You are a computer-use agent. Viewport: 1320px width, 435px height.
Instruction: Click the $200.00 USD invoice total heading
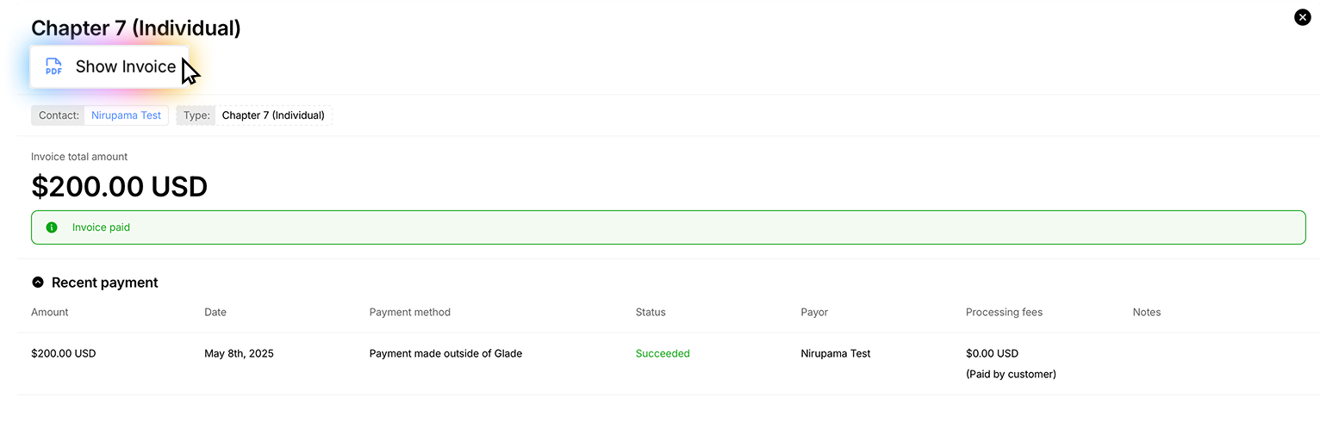tap(119, 187)
